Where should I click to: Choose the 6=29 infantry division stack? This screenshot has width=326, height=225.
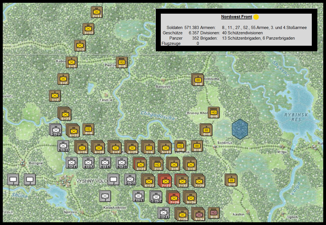[132, 147]
